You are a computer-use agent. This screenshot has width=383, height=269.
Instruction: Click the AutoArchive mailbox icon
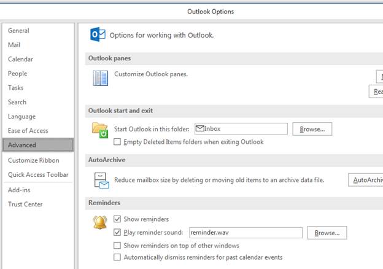pyautogui.click(x=101, y=181)
